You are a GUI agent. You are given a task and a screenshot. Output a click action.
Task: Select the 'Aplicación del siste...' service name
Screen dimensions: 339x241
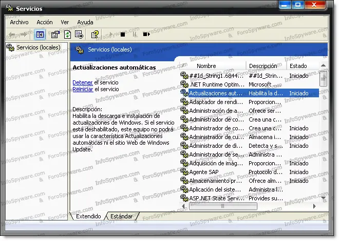(x=215, y=190)
